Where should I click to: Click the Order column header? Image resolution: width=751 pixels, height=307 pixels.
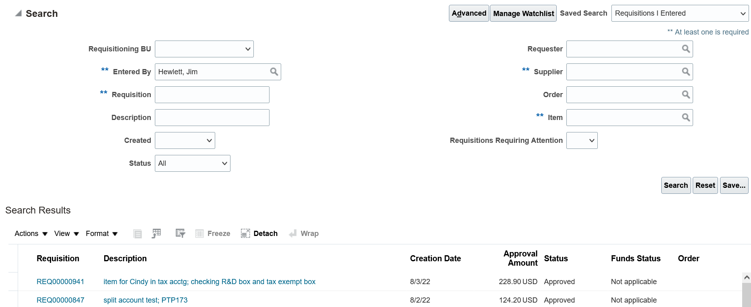click(x=689, y=258)
